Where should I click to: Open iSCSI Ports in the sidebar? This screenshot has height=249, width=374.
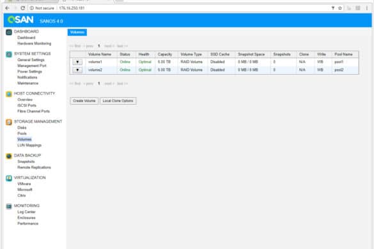[27, 105]
